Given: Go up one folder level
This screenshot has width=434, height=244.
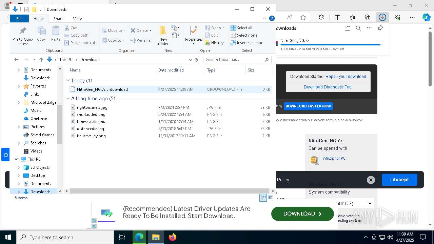Looking at the screenshot, I should pos(41,60).
